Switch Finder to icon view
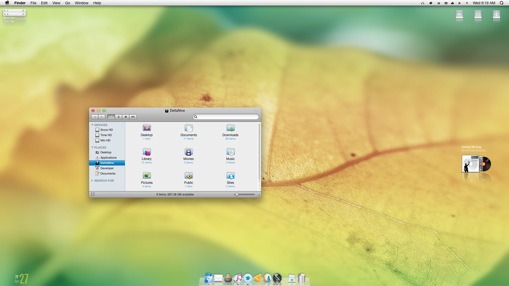509x286 pixels. coord(111,117)
